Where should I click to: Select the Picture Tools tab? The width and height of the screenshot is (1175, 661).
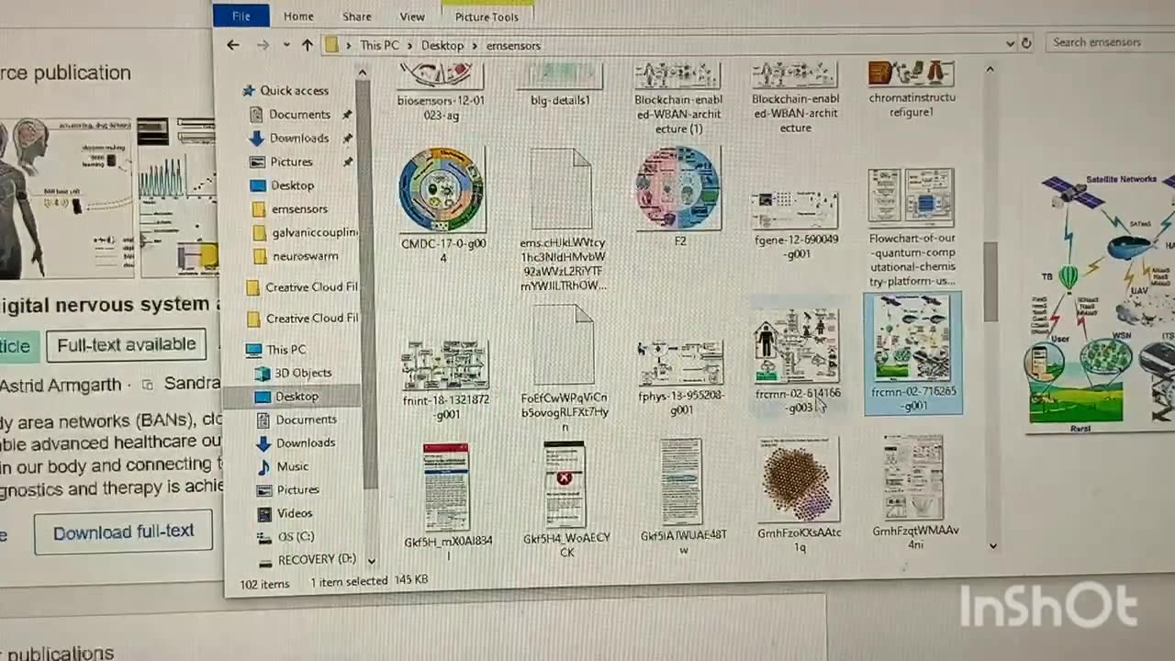pos(487,17)
